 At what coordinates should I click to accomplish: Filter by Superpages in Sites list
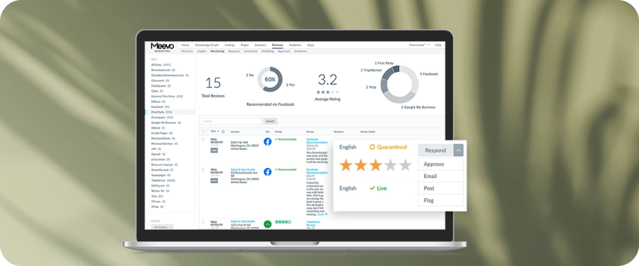click(161, 174)
